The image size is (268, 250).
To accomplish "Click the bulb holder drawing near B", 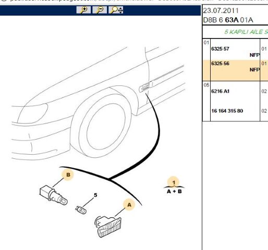I will 54,195.
